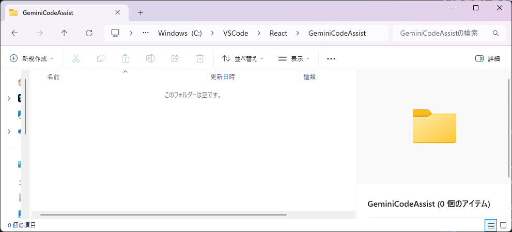Viewport: 512px width, 232px height.
Task: Maximize the Explorer window
Action: pos(476,8)
